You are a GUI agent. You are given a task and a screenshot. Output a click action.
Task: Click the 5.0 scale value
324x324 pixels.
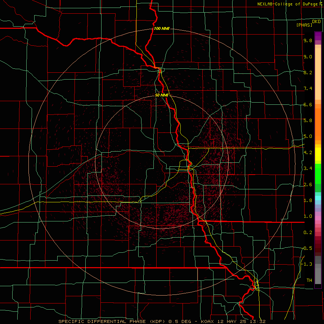[x=308, y=136]
